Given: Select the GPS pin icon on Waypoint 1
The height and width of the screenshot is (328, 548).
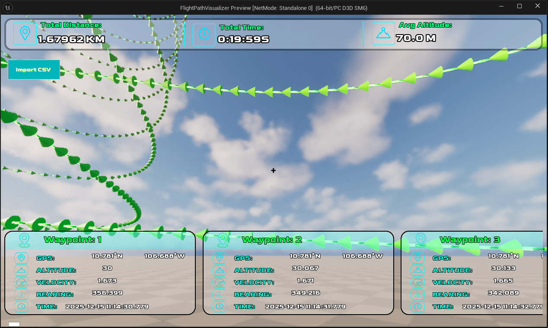Looking at the screenshot, I should (x=22, y=258).
